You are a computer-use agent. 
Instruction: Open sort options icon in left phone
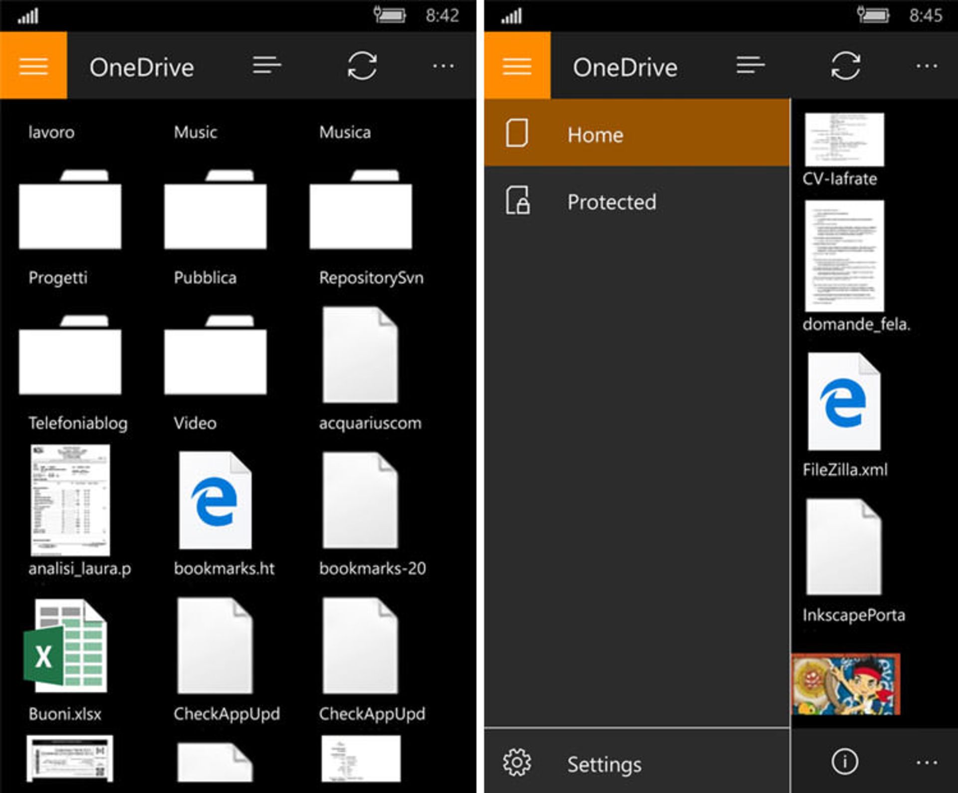pyautogui.click(x=266, y=65)
